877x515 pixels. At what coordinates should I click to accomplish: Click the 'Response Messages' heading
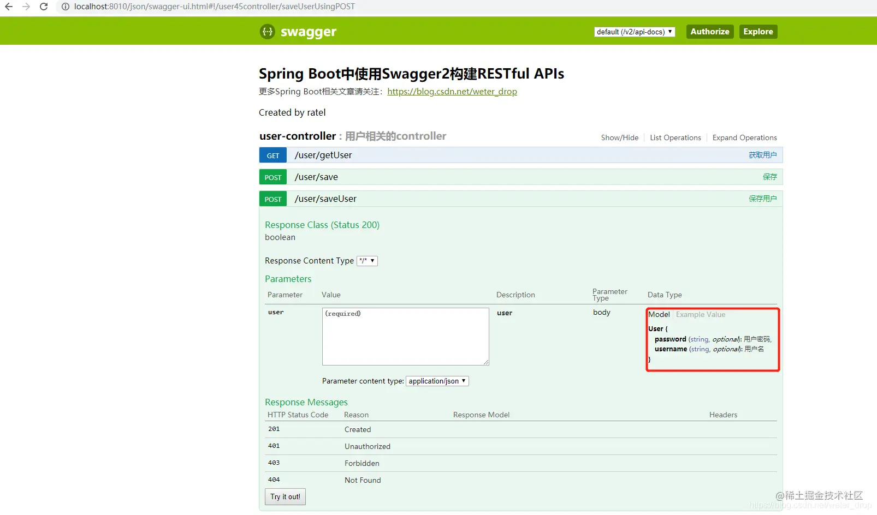click(306, 402)
